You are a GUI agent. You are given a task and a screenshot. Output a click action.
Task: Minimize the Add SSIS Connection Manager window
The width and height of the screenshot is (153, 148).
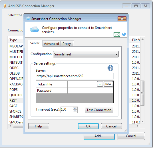tap(126, 6)
